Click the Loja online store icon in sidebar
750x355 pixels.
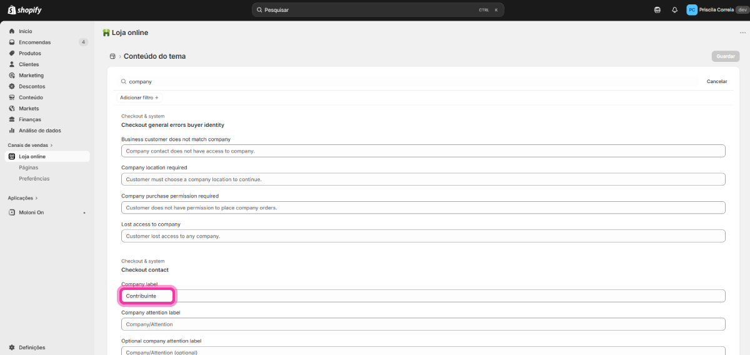12,157
